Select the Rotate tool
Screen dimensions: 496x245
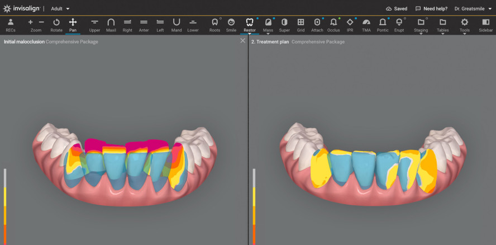tap(56, 25)
